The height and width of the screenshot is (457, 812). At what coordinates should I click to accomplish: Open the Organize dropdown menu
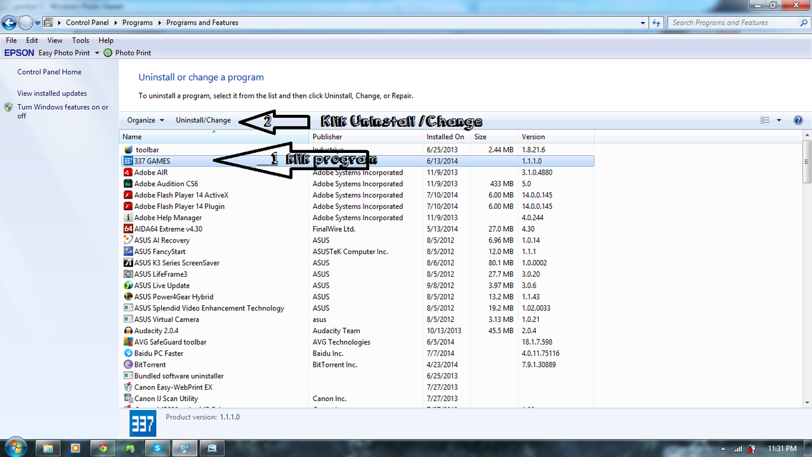[146, 120]
